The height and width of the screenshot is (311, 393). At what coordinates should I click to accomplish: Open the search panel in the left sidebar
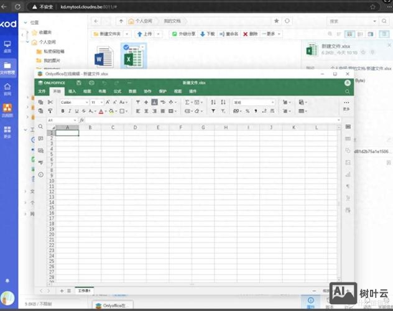coord(40,126)
